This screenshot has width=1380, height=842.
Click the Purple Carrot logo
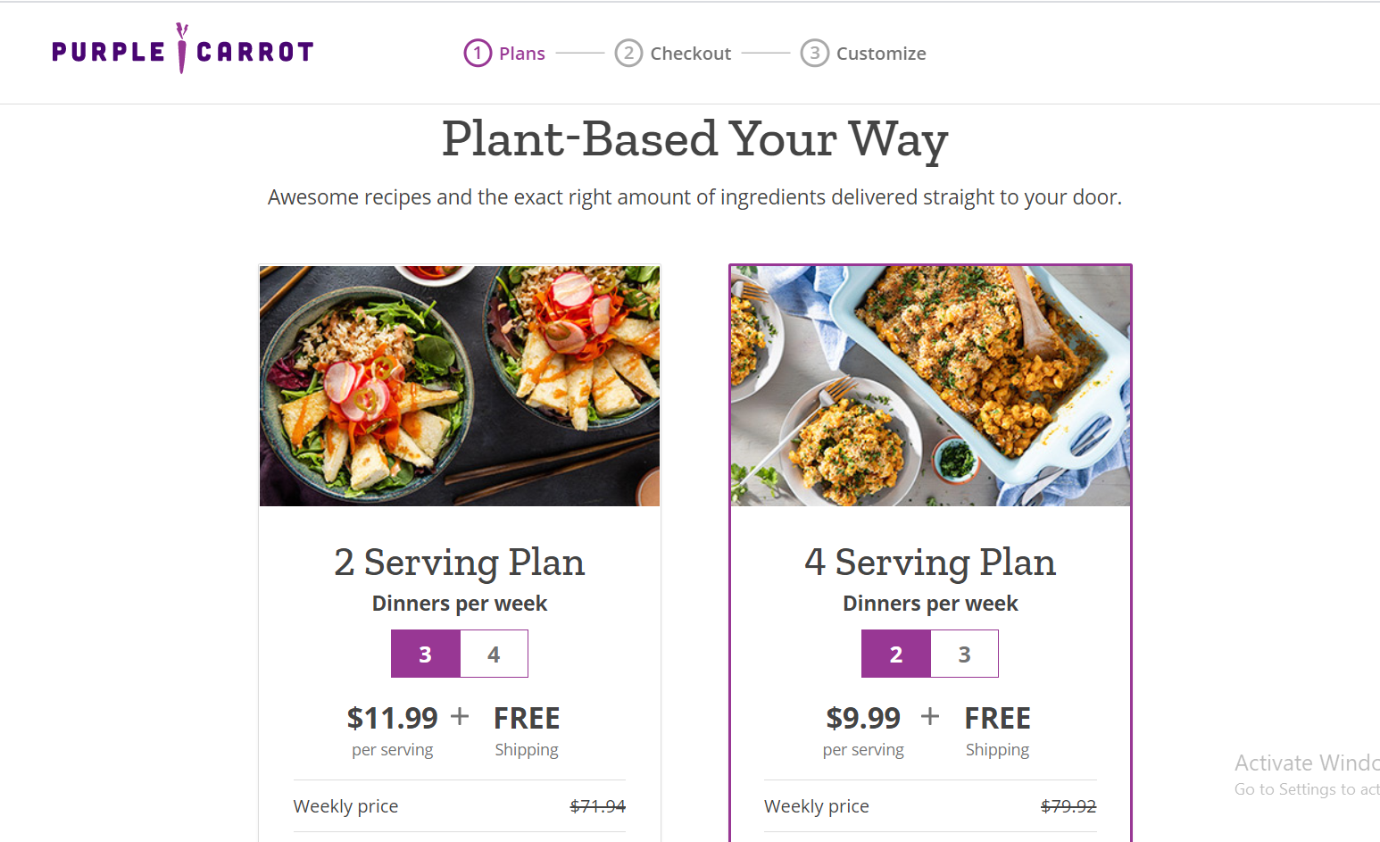coord(183,49)
